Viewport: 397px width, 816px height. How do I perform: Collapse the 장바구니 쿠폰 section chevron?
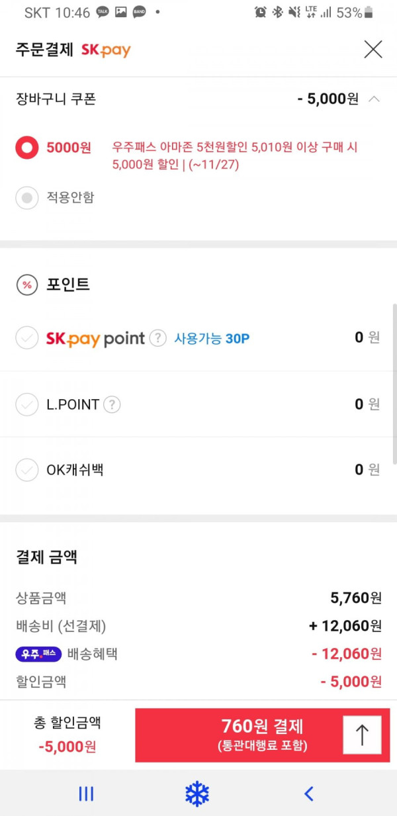click(x=374, y=99)
